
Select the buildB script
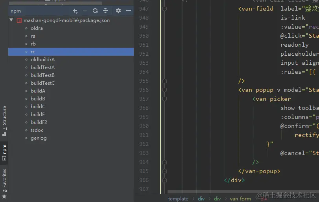[38, 99]
